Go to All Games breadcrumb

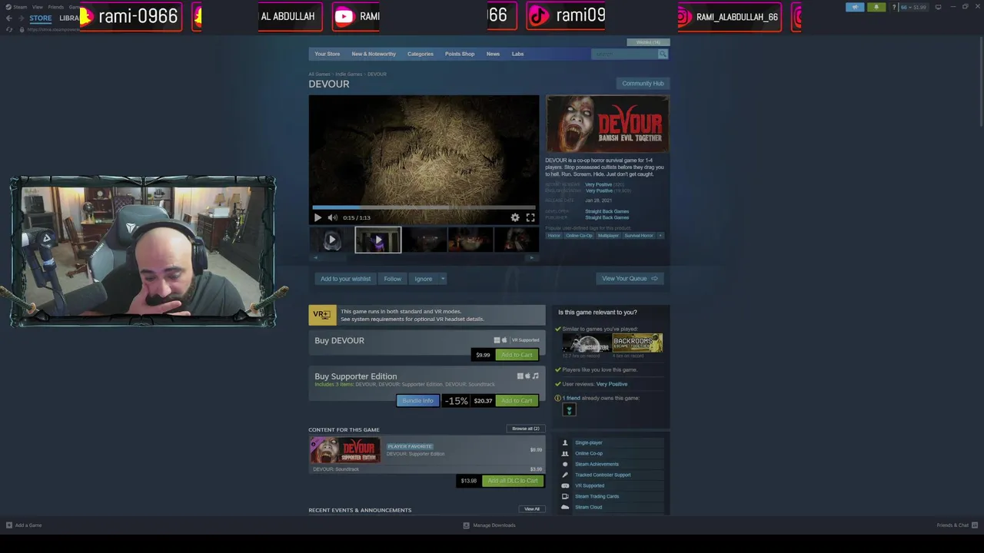click(319, 74)
